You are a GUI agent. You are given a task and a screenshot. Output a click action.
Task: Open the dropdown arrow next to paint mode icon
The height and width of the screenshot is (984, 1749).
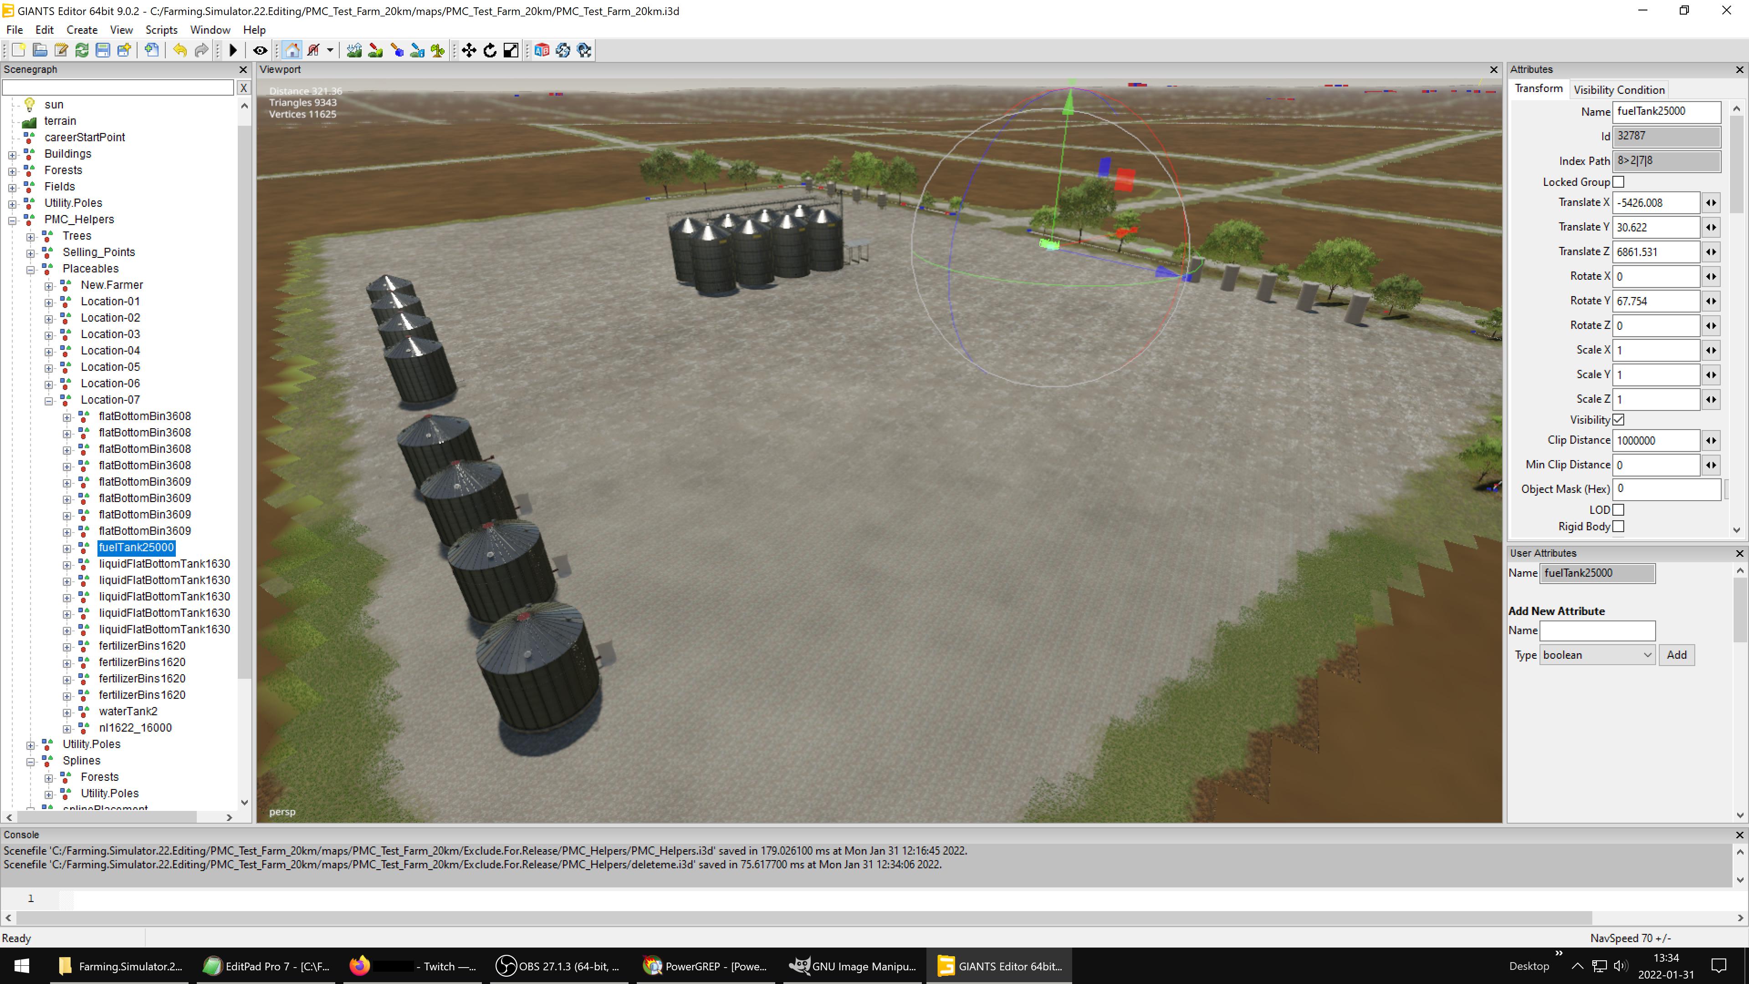coord(330,50)
